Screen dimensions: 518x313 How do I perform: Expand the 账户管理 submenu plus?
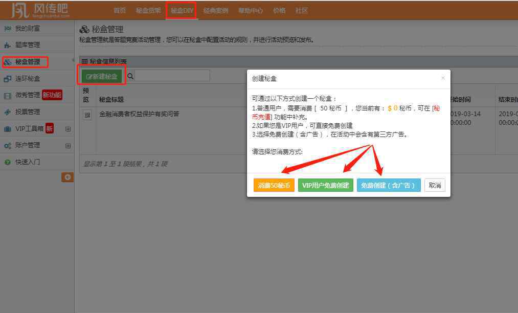point(68,146)
